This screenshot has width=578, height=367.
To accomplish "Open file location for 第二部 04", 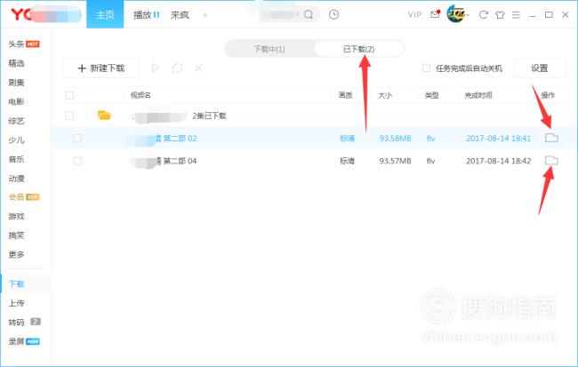I will click(x=551, y=160).
